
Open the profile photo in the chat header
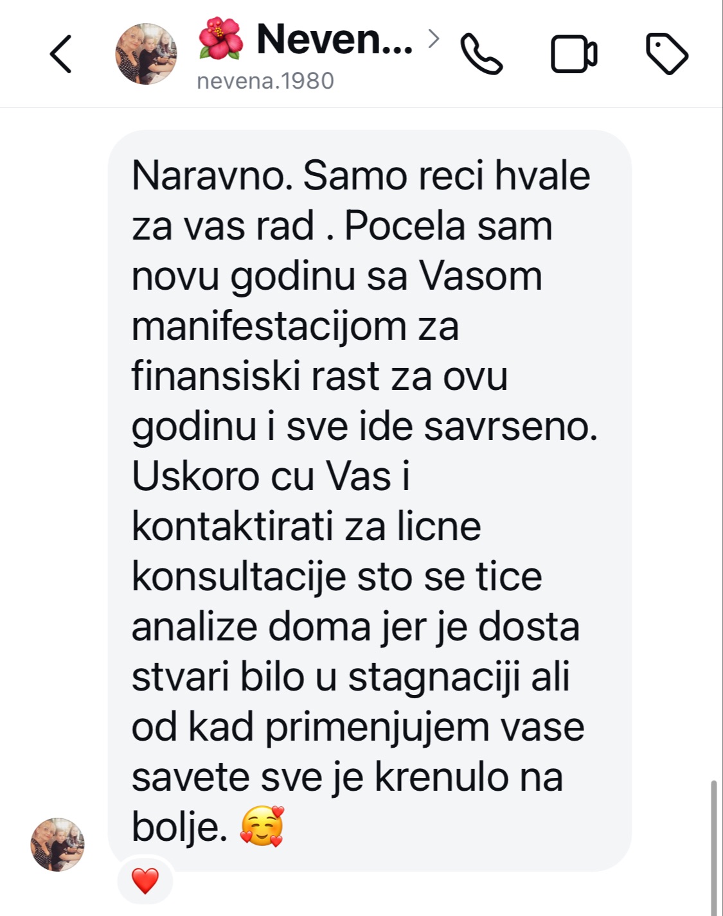pyautogui.click(x=146, y=54)
